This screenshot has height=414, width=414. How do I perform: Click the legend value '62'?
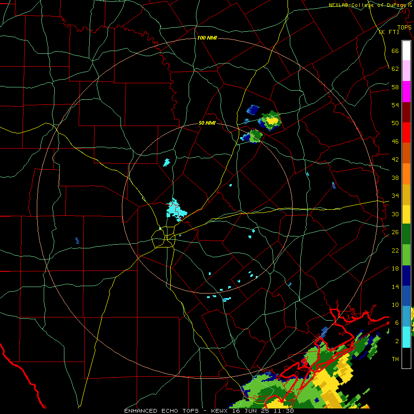395,69
